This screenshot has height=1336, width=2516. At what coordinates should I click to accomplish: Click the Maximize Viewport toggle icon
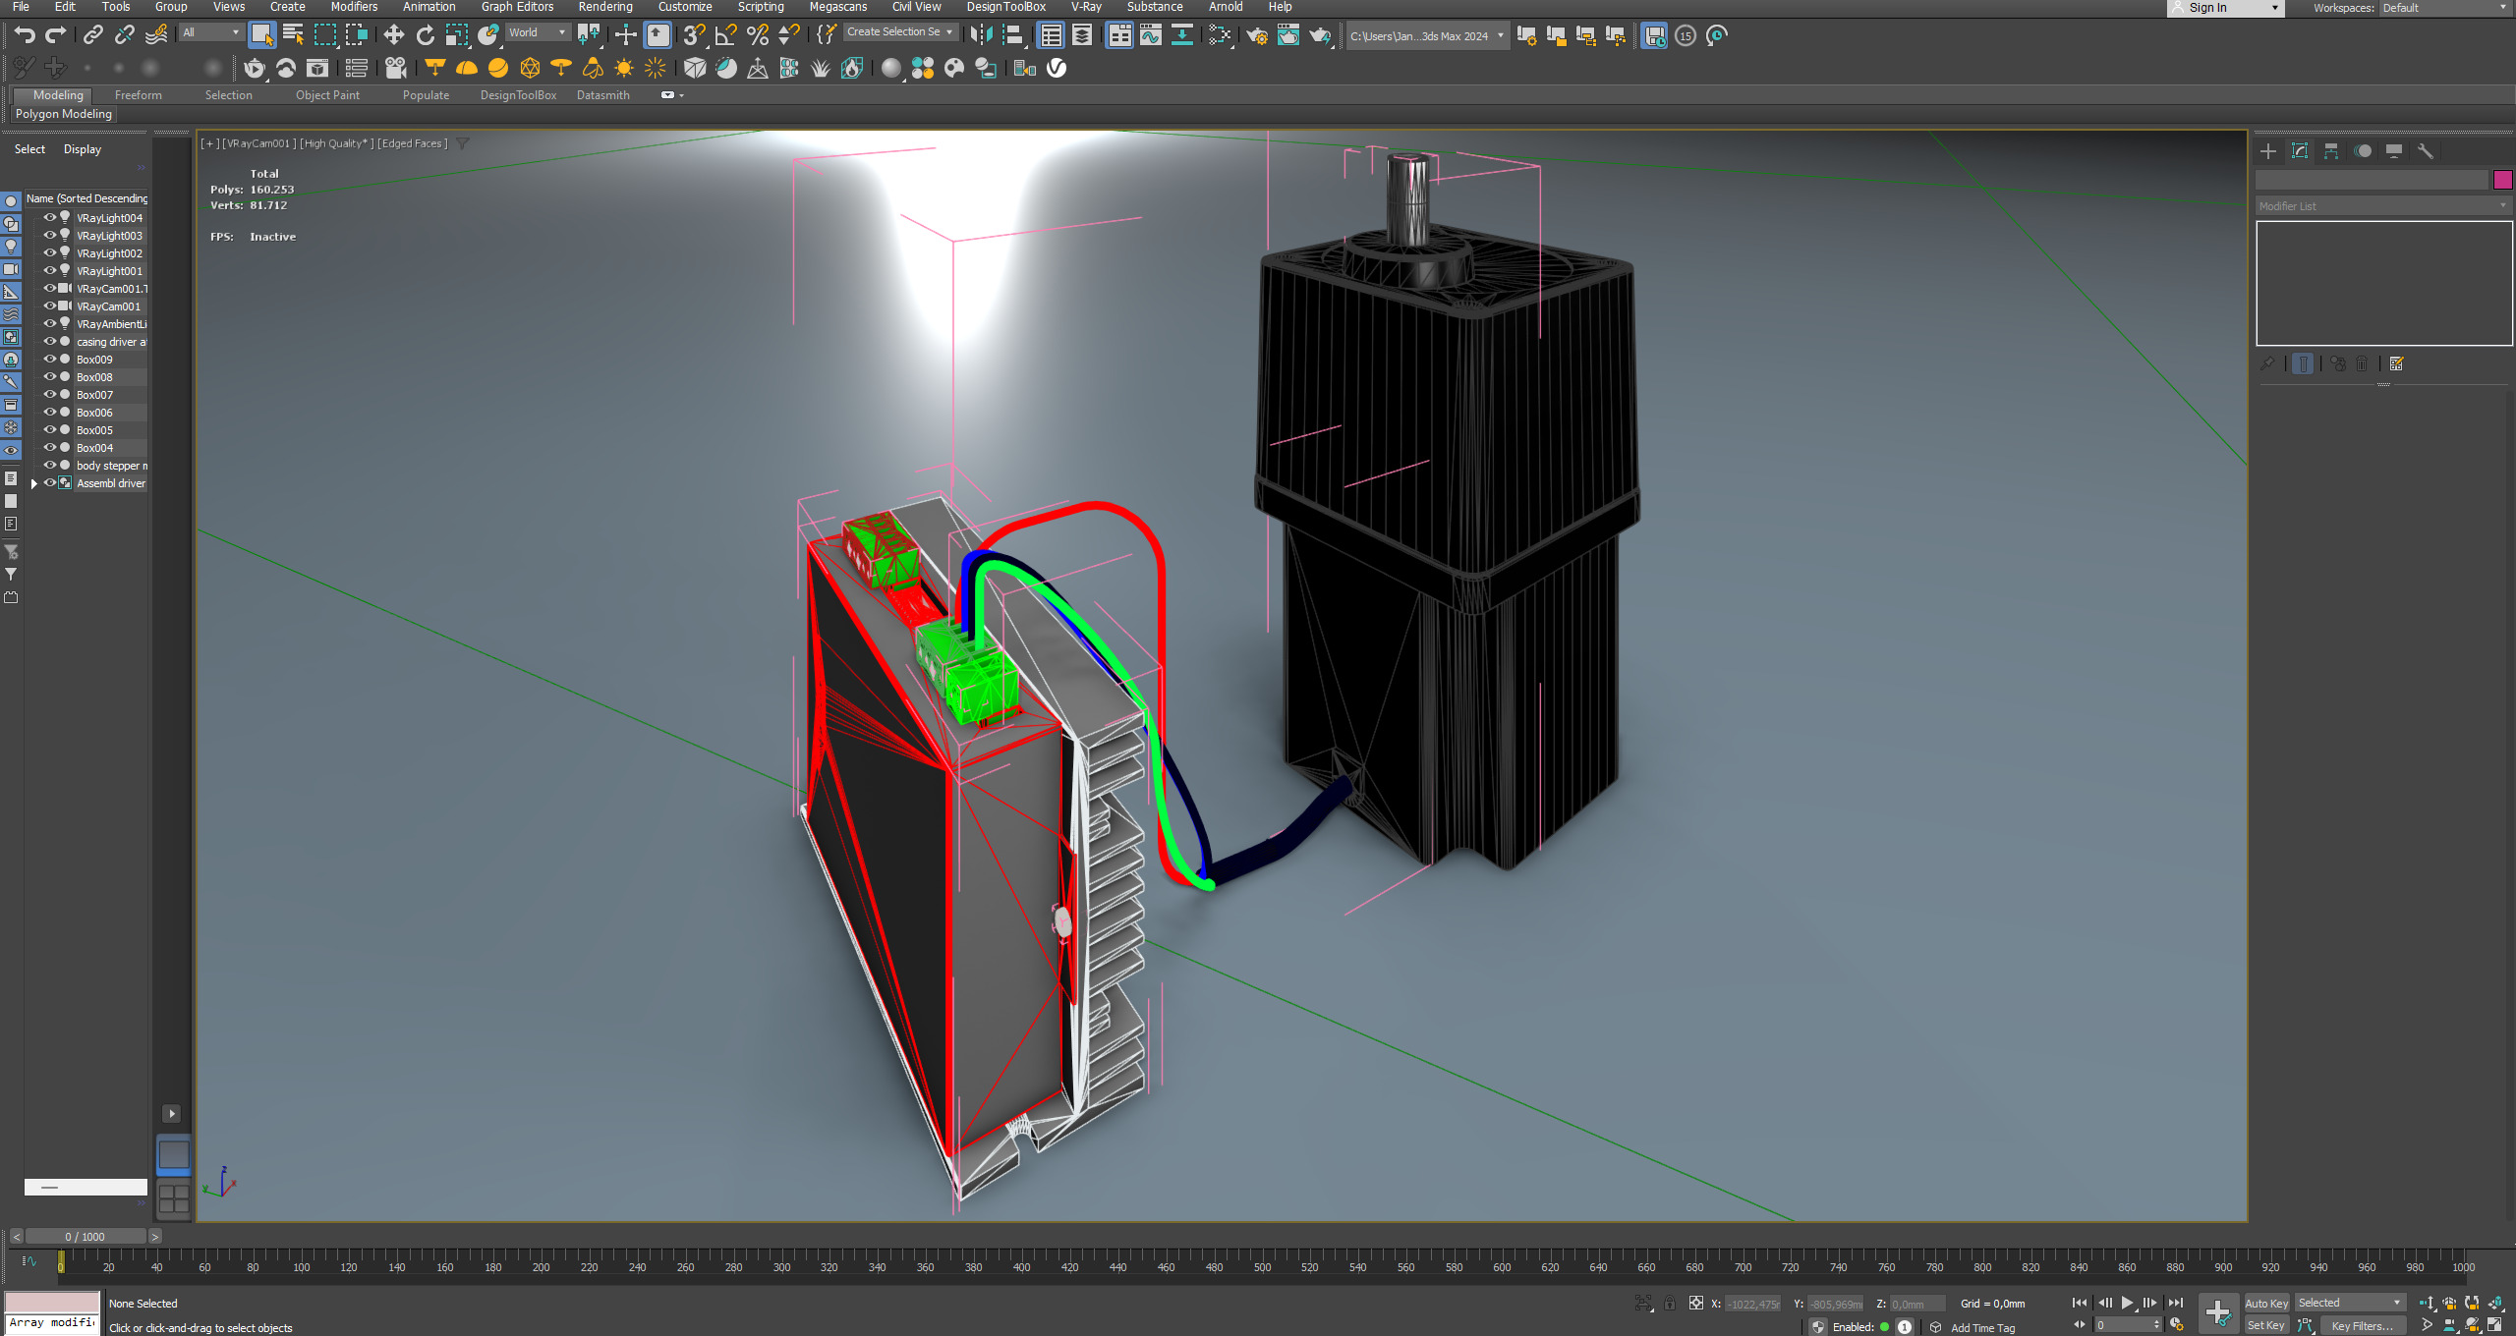point(2494,1325)
